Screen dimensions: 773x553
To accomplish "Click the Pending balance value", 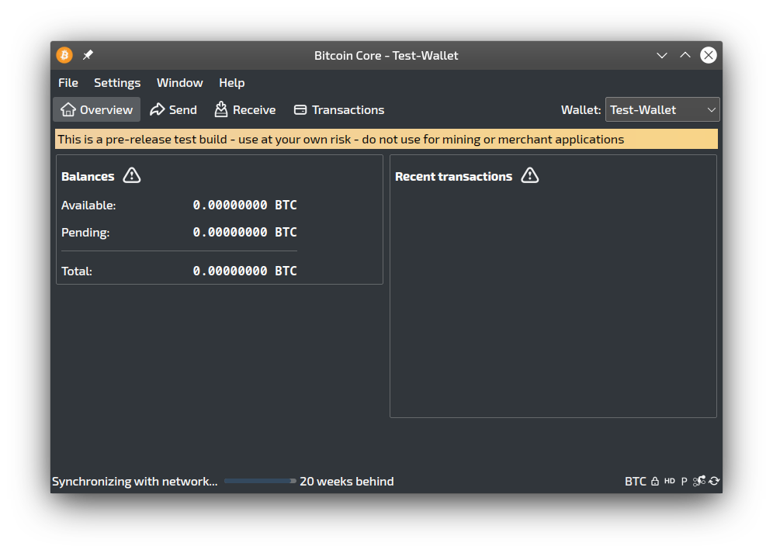I will tap(244, 232).
